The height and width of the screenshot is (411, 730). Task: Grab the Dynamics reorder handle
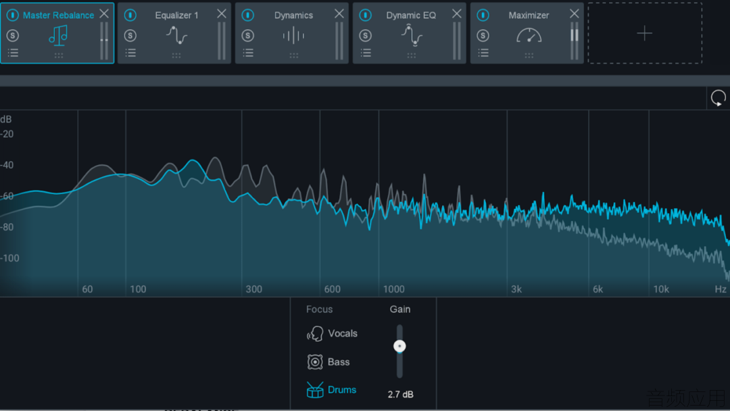[x=294, y=55]
